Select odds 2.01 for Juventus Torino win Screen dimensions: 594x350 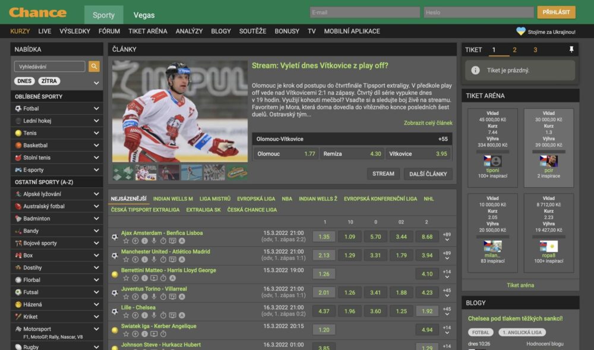[324, 292]
